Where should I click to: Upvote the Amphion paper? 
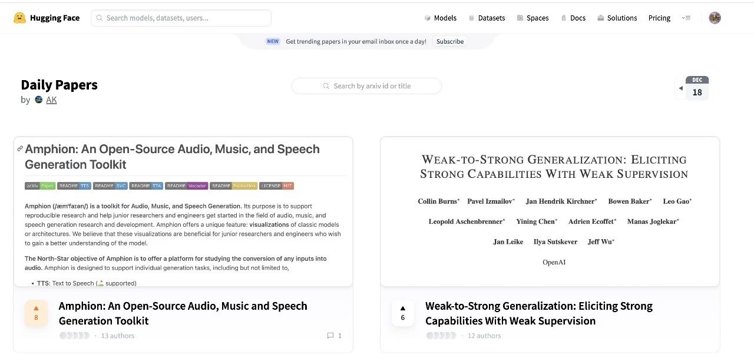[x=36, y=312]
